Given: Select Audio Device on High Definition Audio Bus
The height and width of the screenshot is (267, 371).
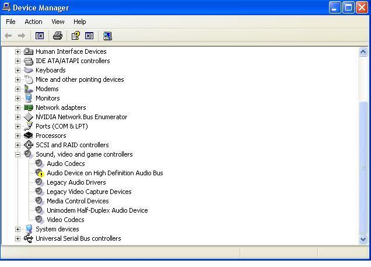Looking at the screenshot, I should 105,173.
